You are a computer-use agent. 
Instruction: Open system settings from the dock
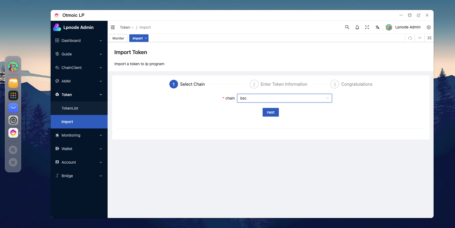(13, 120)
